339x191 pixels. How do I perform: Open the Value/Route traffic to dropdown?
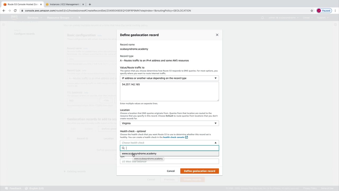(169, 78)
